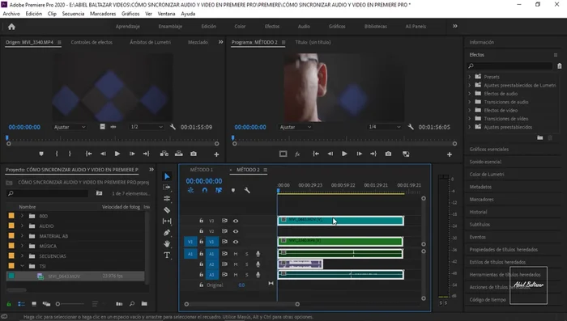Screen dimensions: 567x321
Task: Click the Overwrite button in Source monitor
Action: (x=179, y=154)
